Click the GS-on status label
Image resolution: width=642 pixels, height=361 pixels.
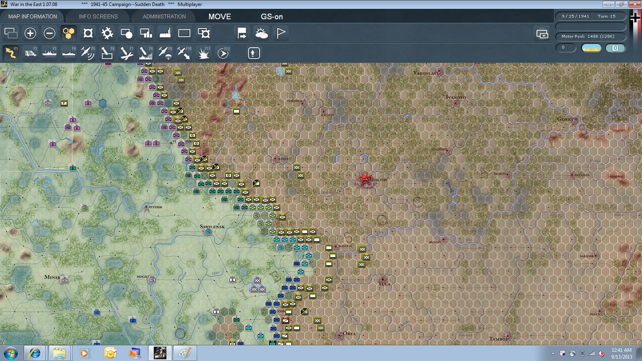pyautogui.click(x=272, y=16)
